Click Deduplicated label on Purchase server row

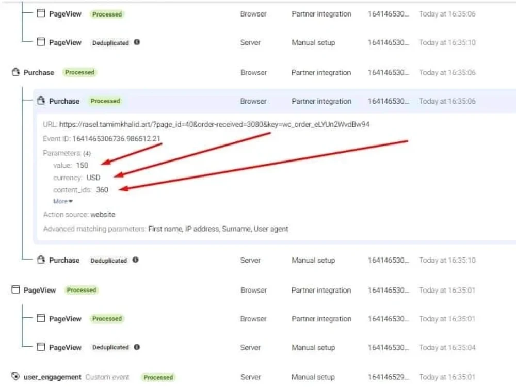(108, 260)
